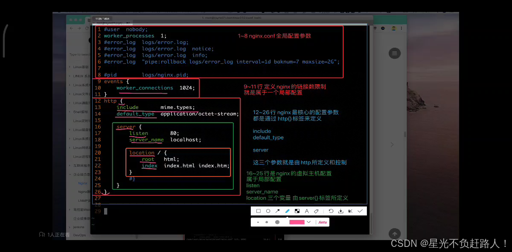The image size is (512, 252).
Task: Select the mosaic blur tool
Action: (x=297, y=211)
